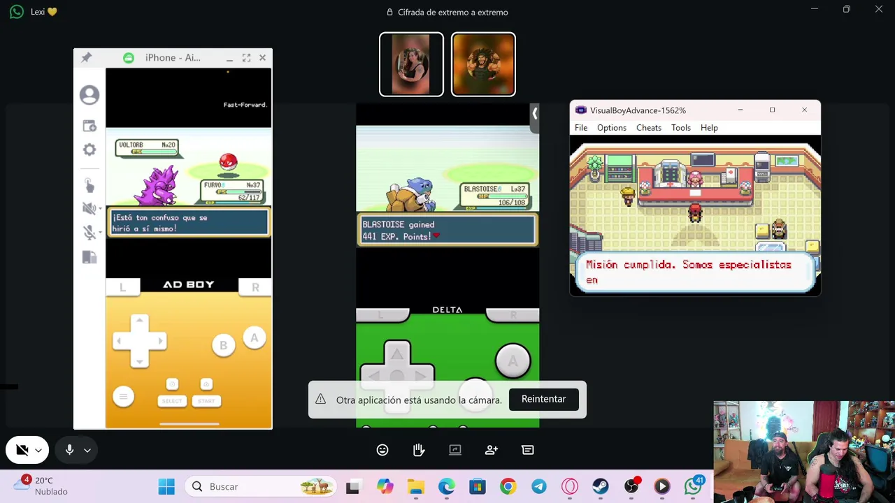Image resolution: width=895 pixels, height=503 pixels.
Task: Open Help menu in VisualBoyAdvance
Action: coord(709,128)
